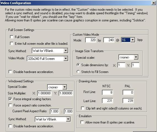Select Stretch to Fill Screen radio button
The height and width of the screenshot is (132, 157).
(x=78, y=72)
